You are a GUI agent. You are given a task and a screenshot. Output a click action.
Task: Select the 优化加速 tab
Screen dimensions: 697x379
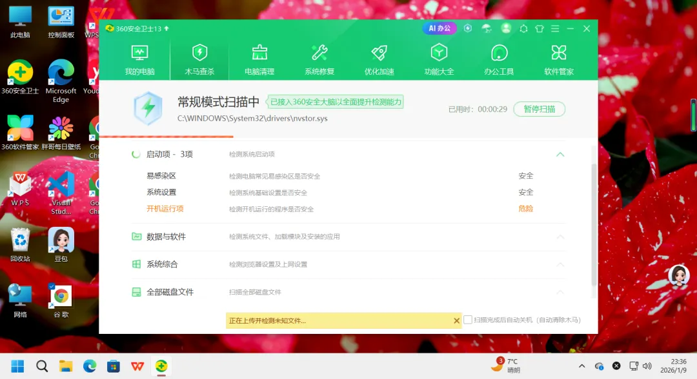(379, 60)
